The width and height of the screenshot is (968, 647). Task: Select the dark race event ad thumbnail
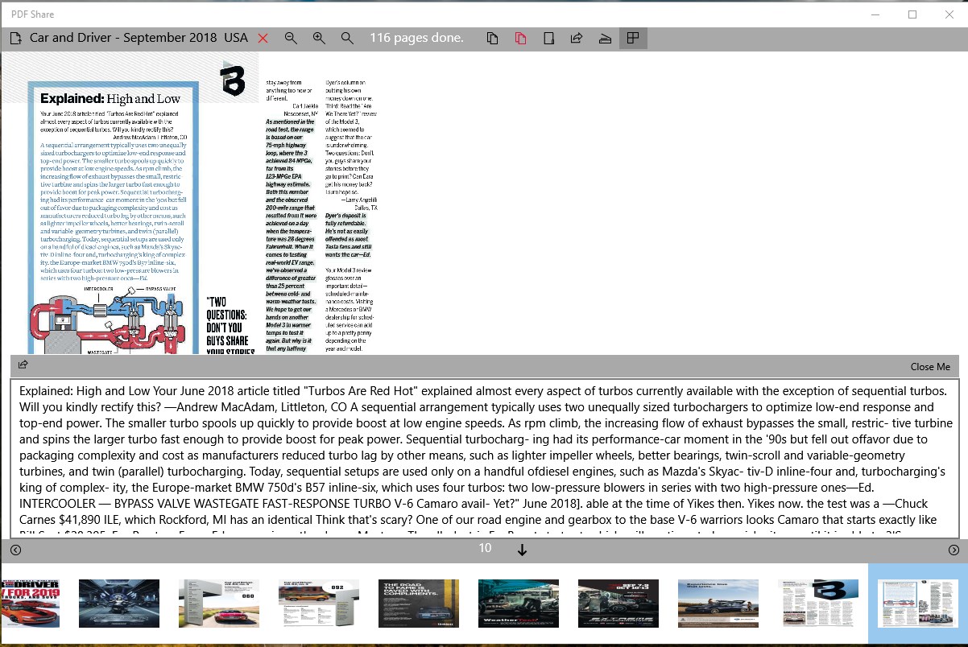click(x=618, y=604)
